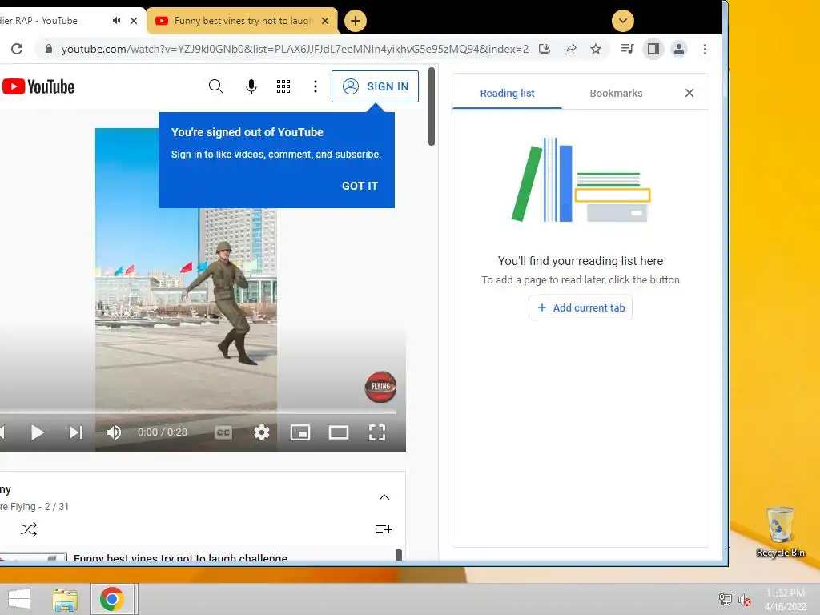Click the address bar URL
820x615 pixels.
(295, 49)
